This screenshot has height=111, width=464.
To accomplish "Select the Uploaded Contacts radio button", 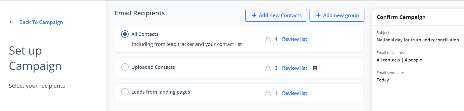I will (x=125, y=67).
